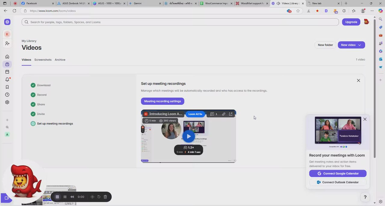Close the meeting recordings setup panel
This screenshot has height=206, width=385.
point(359,81)
